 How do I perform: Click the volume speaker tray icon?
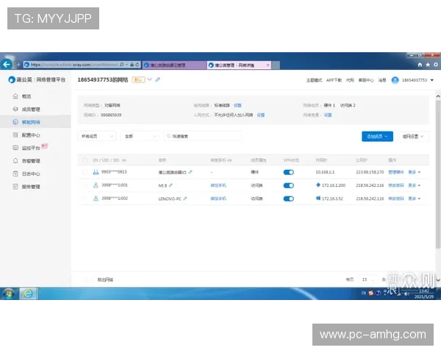tap(406, 294)
